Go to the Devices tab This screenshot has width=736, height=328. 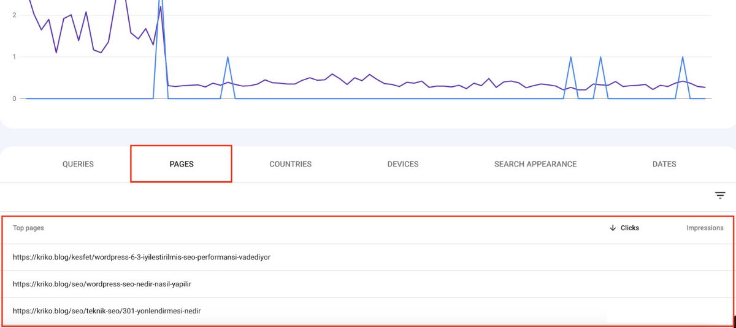click(402, 164)
